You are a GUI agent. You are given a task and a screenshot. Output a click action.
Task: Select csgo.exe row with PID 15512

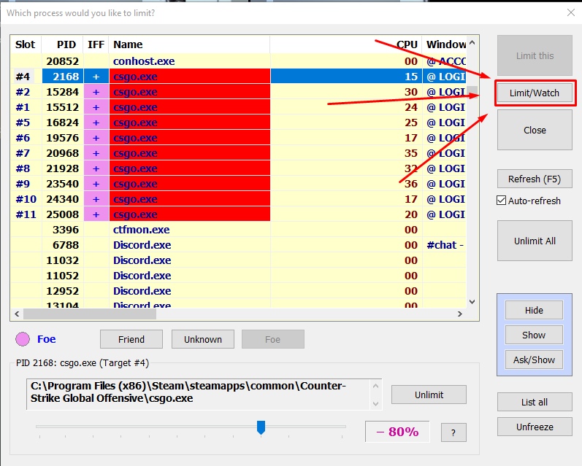click(x=238, y=107)
